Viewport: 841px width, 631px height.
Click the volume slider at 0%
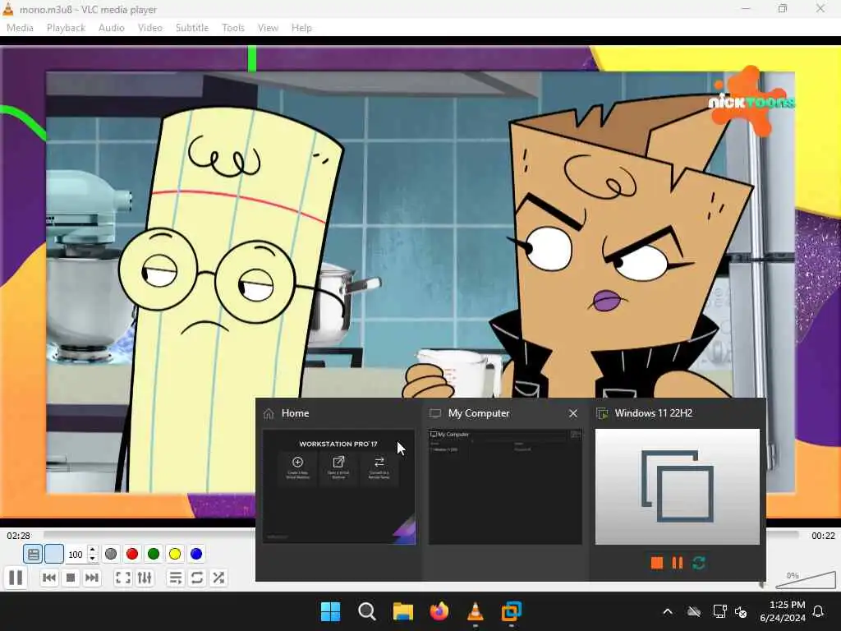(x=805, y=579)
